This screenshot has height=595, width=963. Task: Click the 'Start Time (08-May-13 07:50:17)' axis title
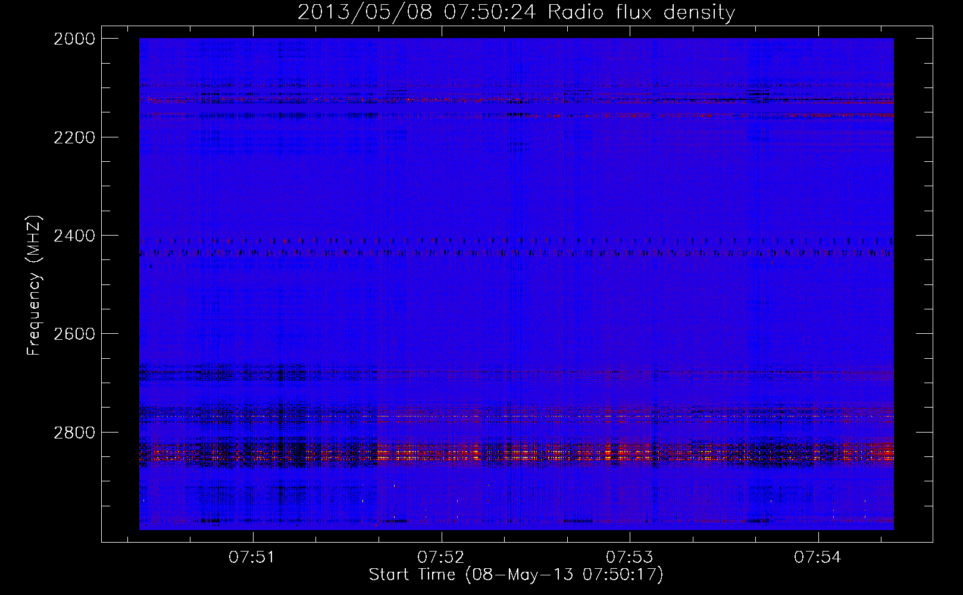pyautogui.click(x=516, y=575)
